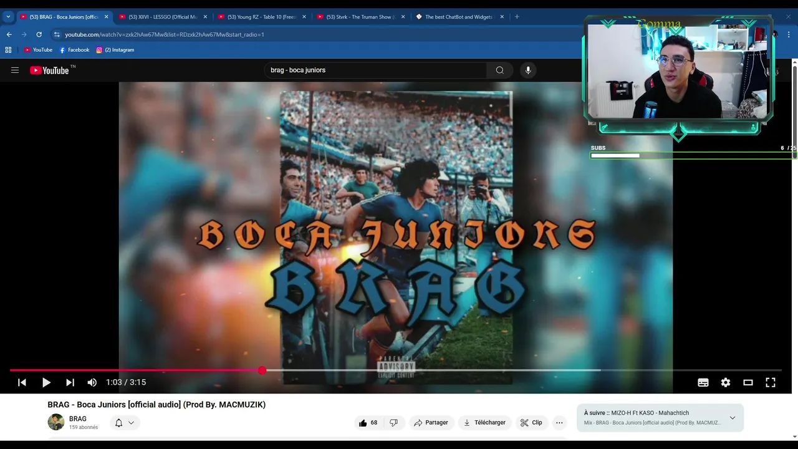Viewport: 798px width, 449px height.
Task: Click the SUBS goal progress bar overlay
Action: 693,155
